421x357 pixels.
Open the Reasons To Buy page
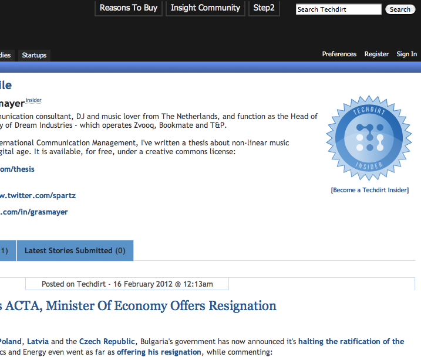coord(129,8)
